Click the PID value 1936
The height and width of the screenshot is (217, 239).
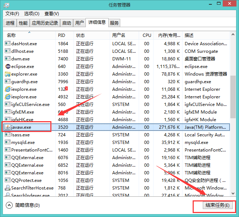pyautogui.click(x=63, y=142)
